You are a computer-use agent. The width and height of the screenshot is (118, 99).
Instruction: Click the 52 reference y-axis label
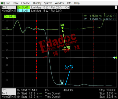(x=7, y=58)
